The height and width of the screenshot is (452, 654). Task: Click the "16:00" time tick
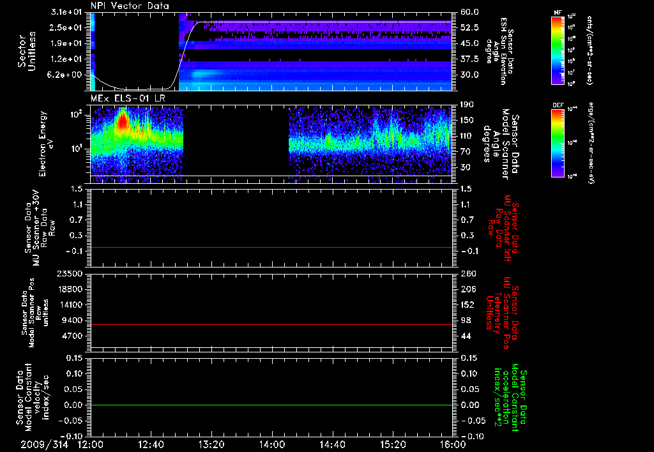point(453,445)
